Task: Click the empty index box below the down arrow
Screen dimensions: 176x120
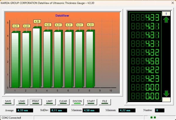Action: [x=166, y=100]
